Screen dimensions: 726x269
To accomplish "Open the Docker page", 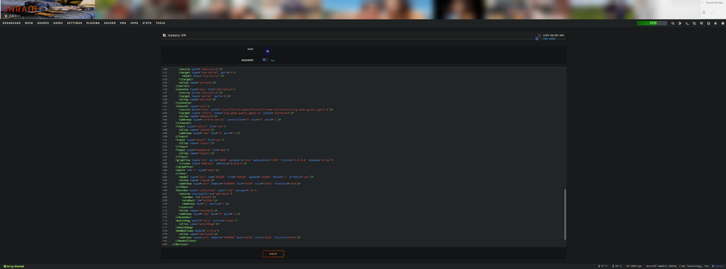I will pyautogui.click(x=110, y=23).
